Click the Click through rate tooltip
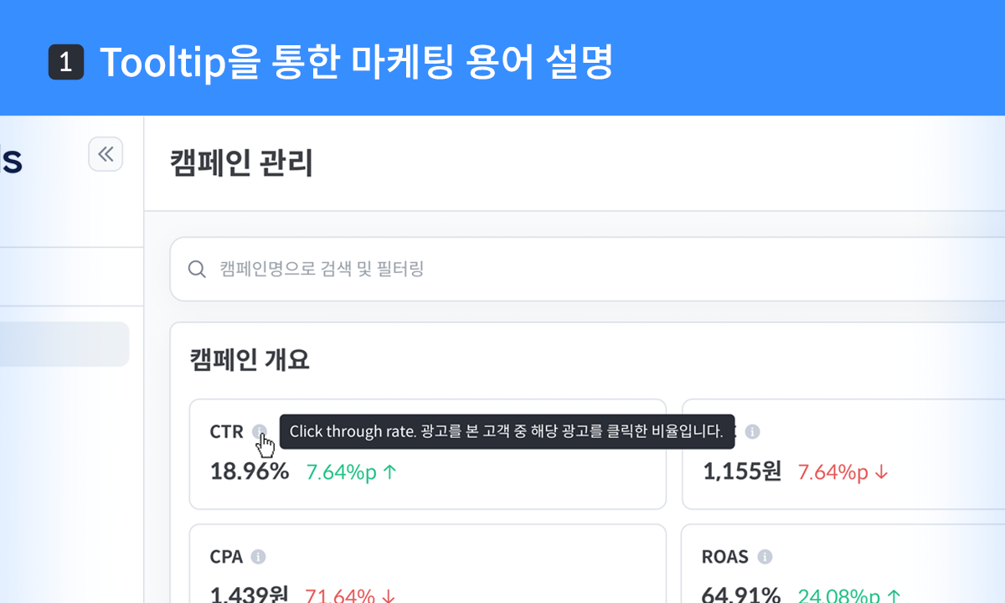Screen dimensions: 1005x603 point(509,431)
